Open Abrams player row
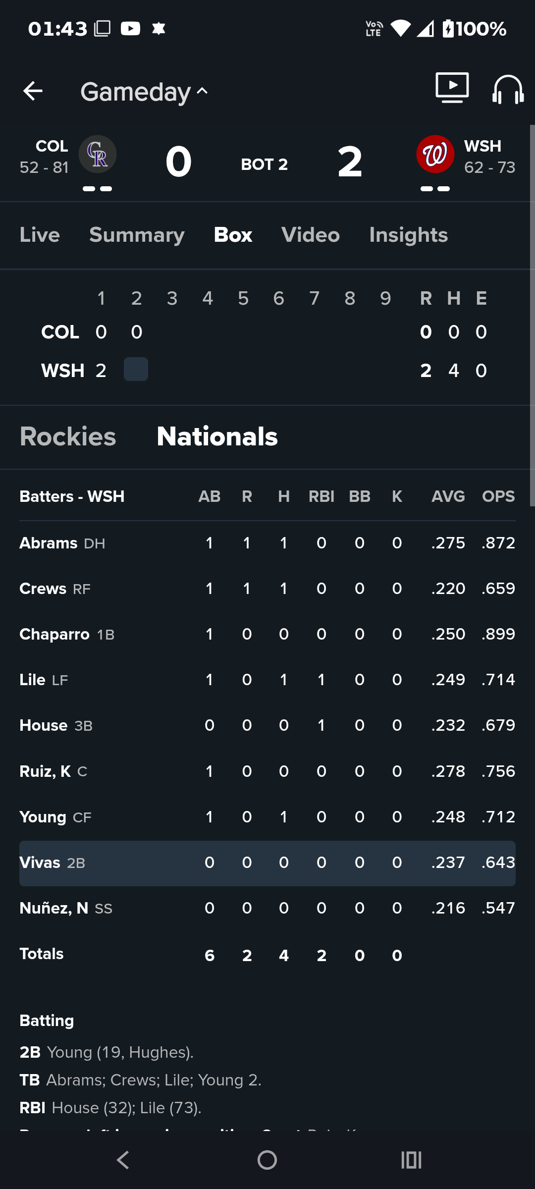The image size is (535, 1189). 267,543
